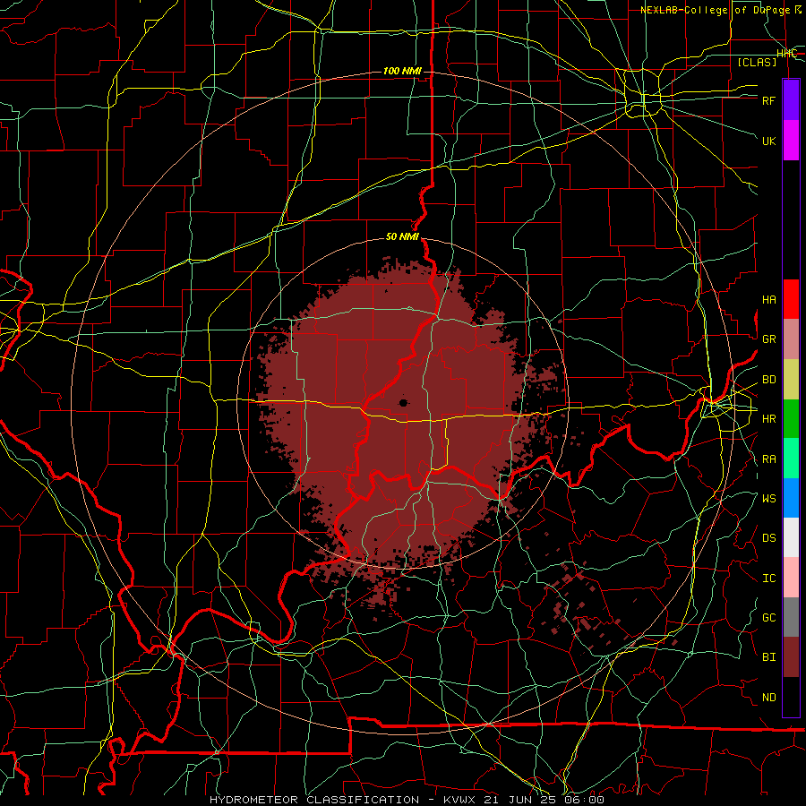Screen dimensions: 806x806
Task: Click the GC legend label
Action: 769,618
